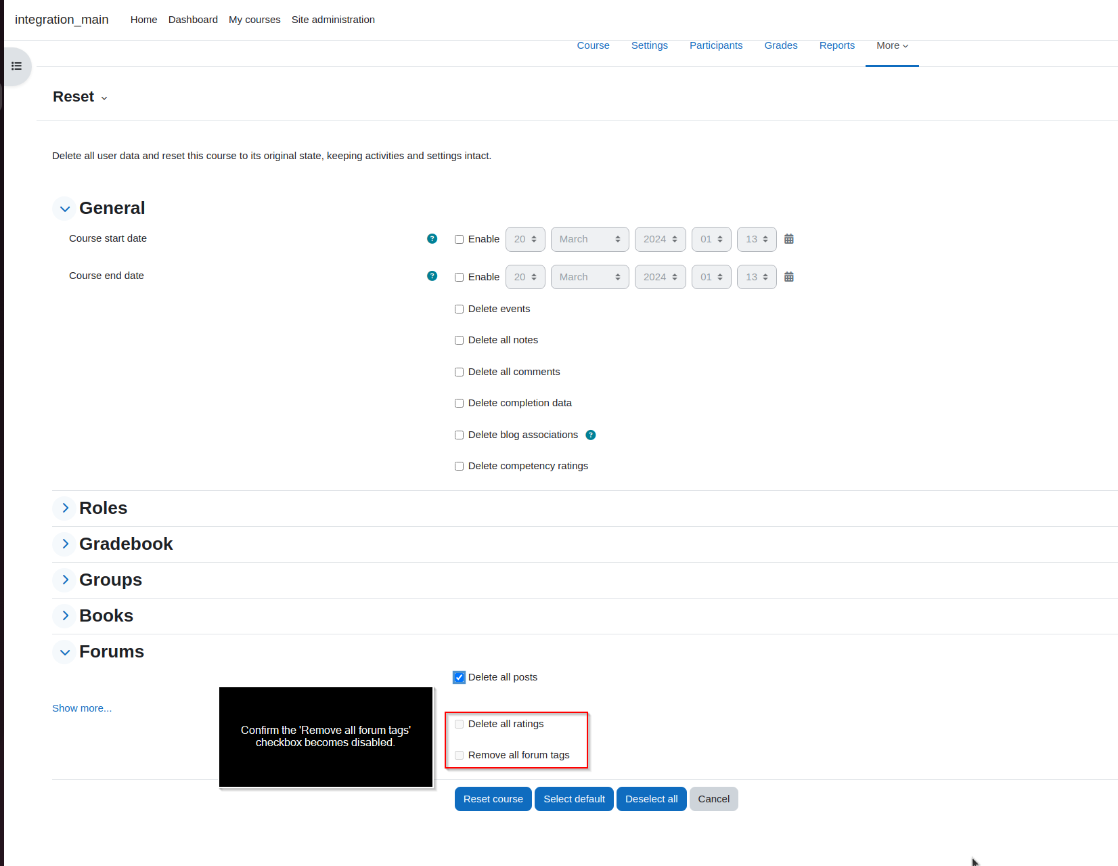Open the Reports tab
Image resolution: width=1118 pixels, height=866 pixels.
[x=837, y=45]
